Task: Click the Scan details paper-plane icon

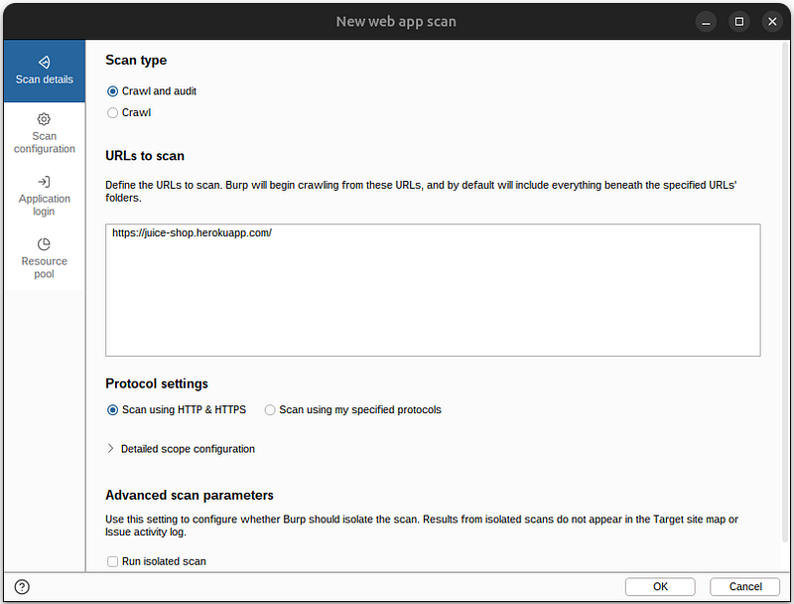Action: [44, 62]
